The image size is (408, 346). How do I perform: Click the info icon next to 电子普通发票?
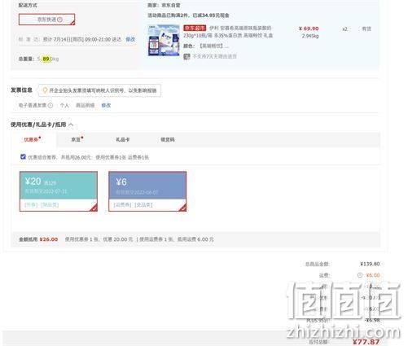click(50, 106)
